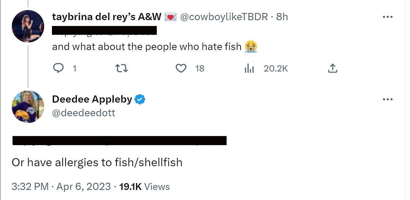
Task: Click the 19.1K Views count
Action: click(144, 187)
